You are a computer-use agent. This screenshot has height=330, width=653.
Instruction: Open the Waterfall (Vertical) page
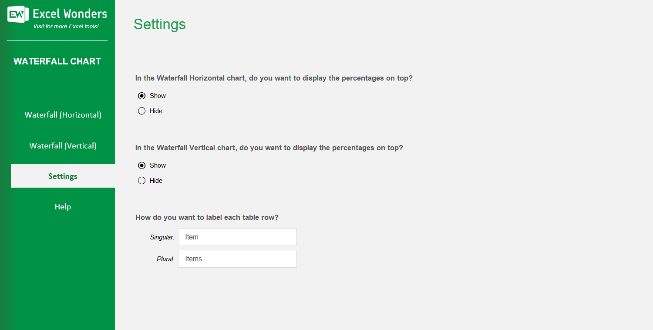pos(63,146)
